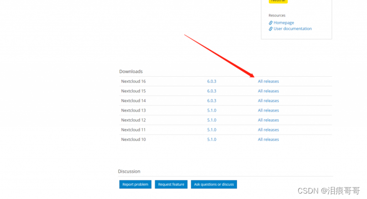This screenshot has height=199, width=367.
Task: Select the Nextcloud 14 row label
Action: pos(133,101)
